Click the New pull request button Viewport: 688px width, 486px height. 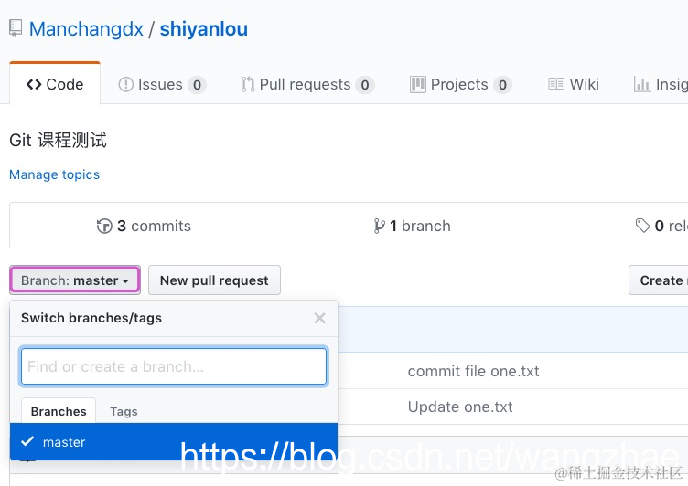coord(214,280)
